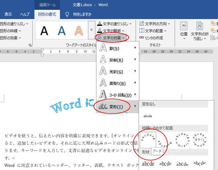Click the 文字の配置 icon
The image size is (218, 170).
[141, 30]
